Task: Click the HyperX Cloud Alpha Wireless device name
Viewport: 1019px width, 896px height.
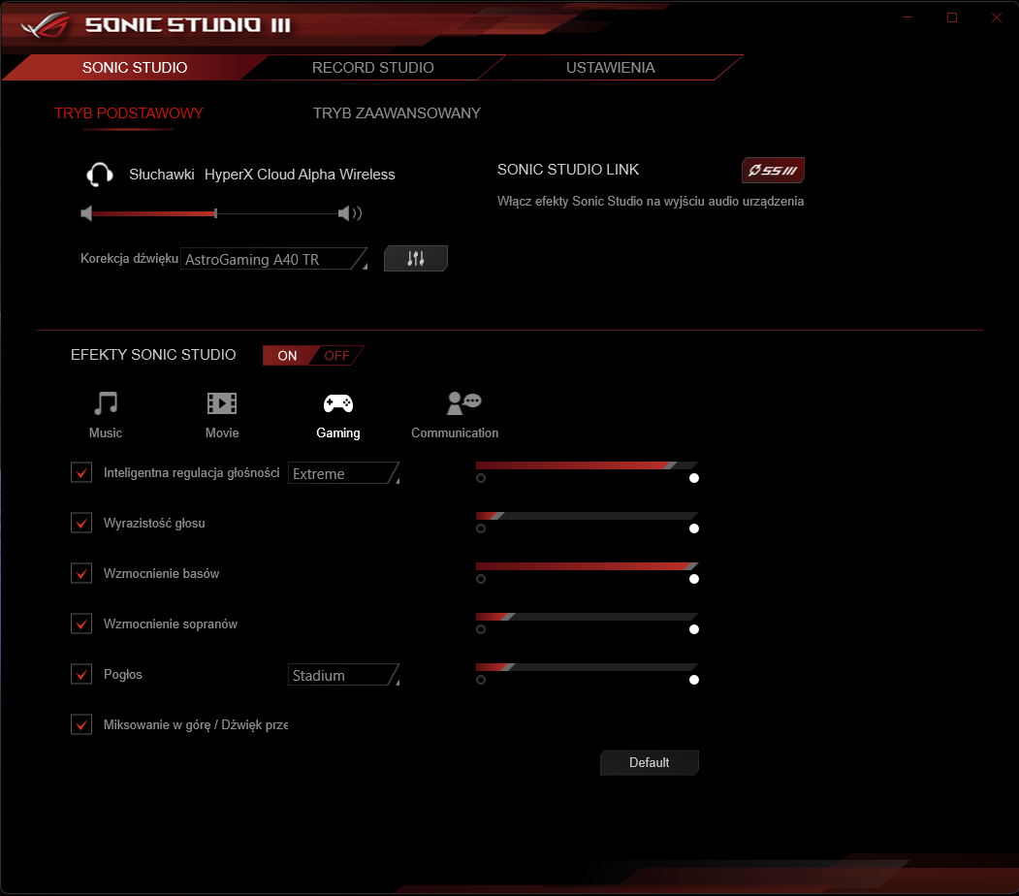Action: point(300,175)
